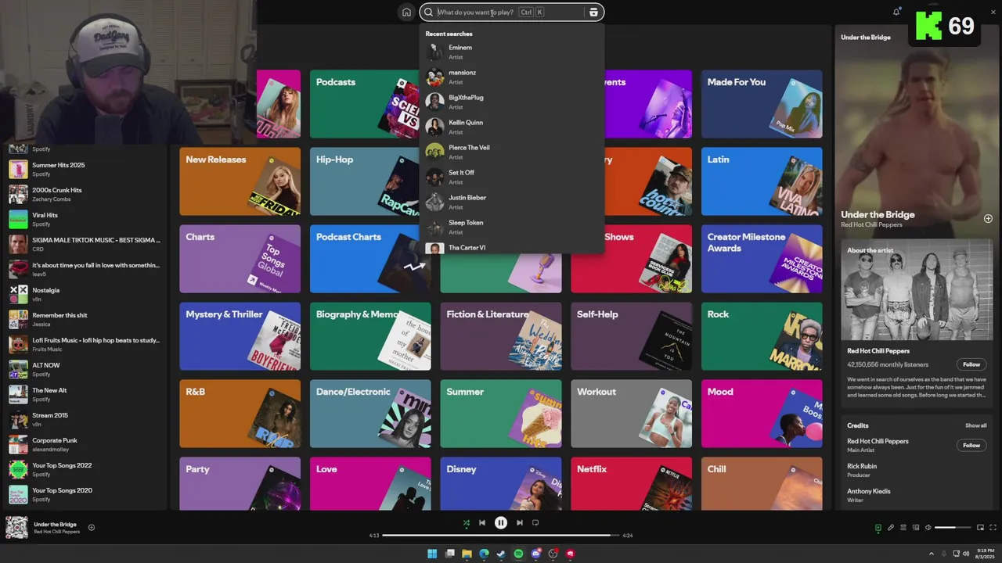Viewport: 1002px width, 563px height.
Task: Pause the current song
Action: coord(501,522)
